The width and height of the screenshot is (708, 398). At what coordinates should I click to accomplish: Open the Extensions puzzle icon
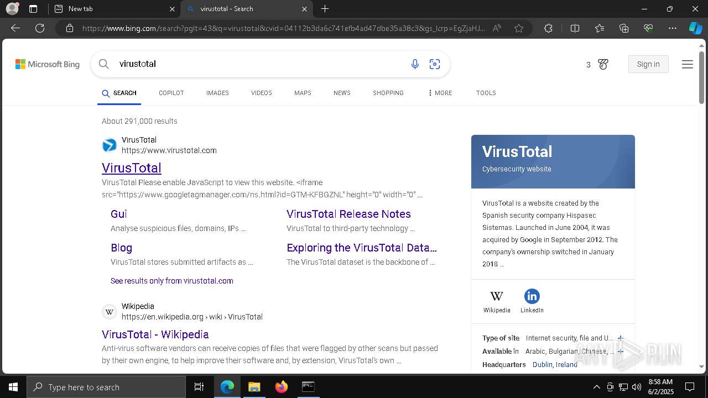tap(548, 28)
